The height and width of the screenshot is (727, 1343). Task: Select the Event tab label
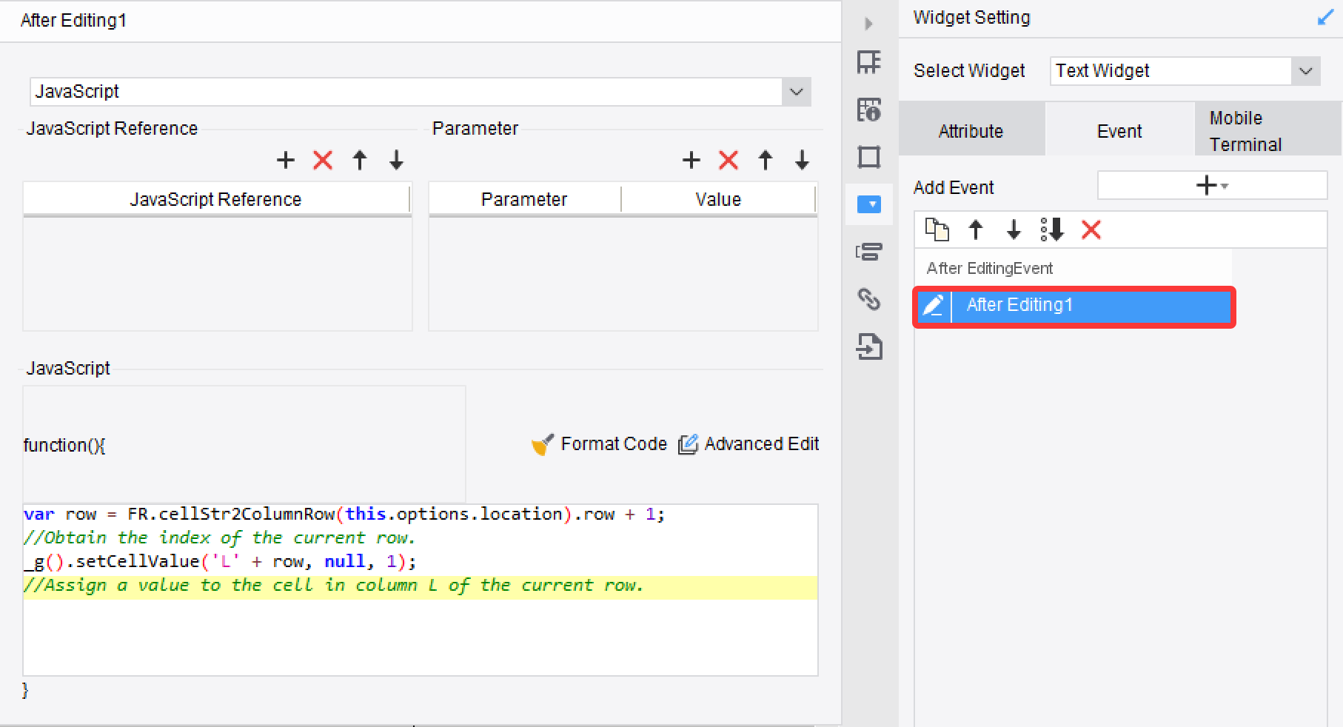pyautogui.click(x=1119, y=131)
